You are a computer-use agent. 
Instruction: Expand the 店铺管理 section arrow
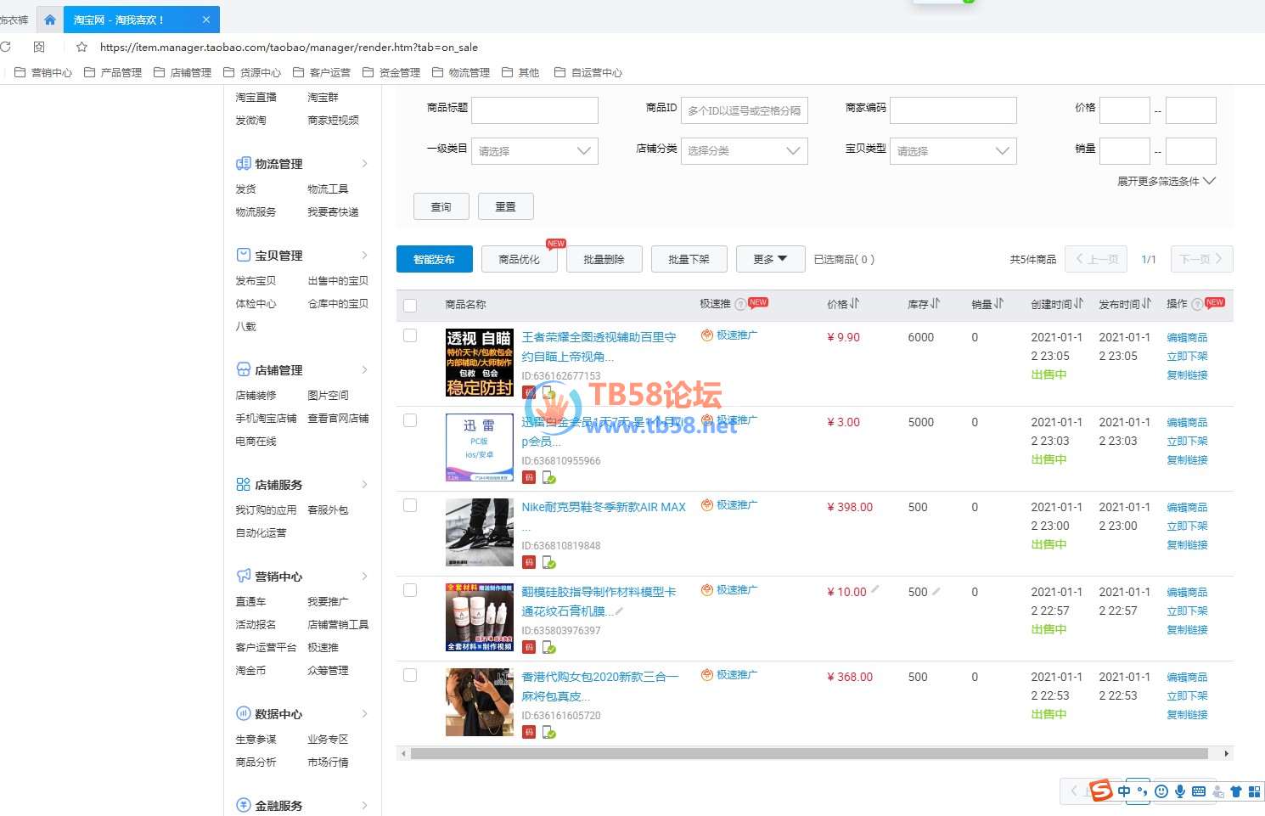pyautogui.click(x=365, y=369)
